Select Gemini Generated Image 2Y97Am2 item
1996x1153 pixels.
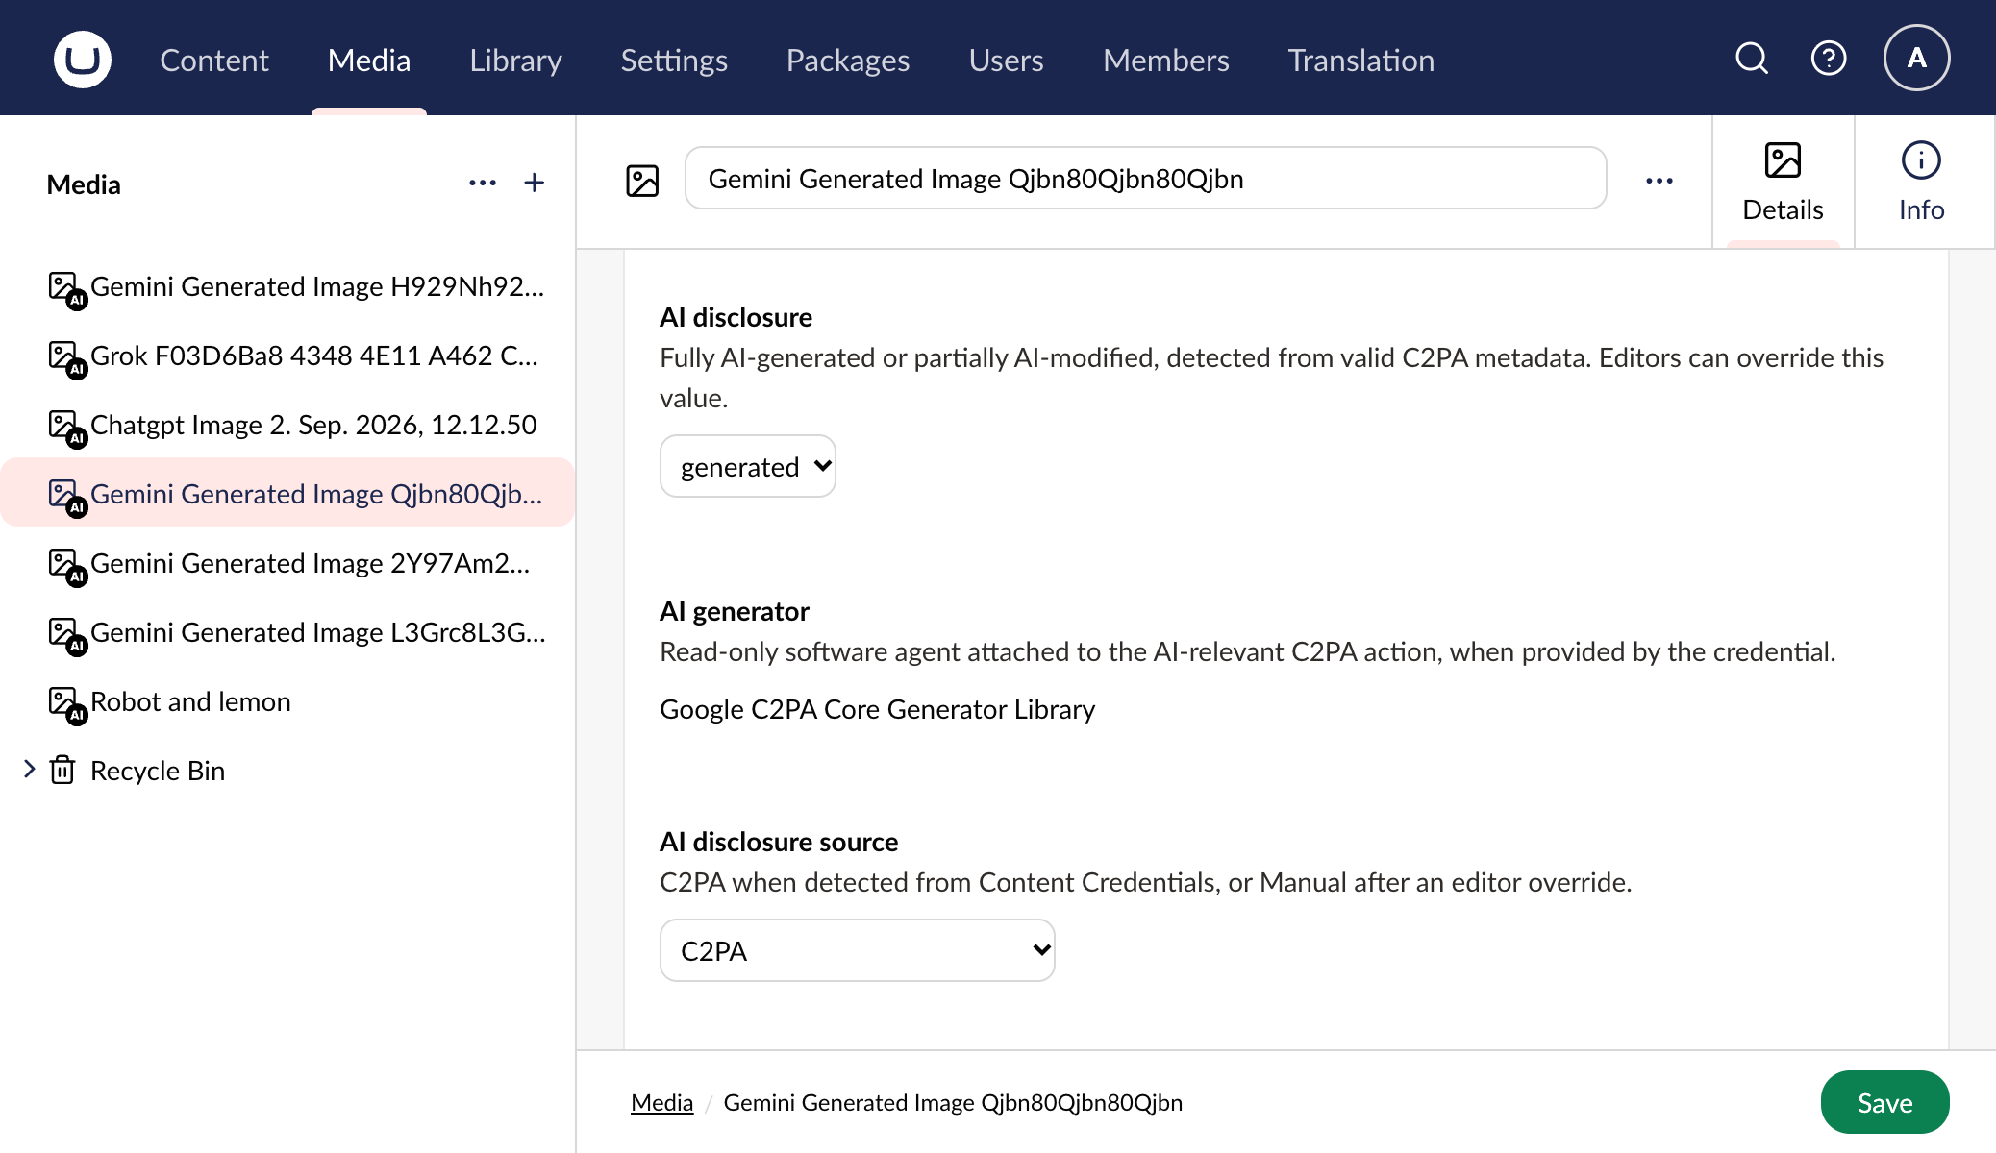pyautogui.click(x=288, y=563)
